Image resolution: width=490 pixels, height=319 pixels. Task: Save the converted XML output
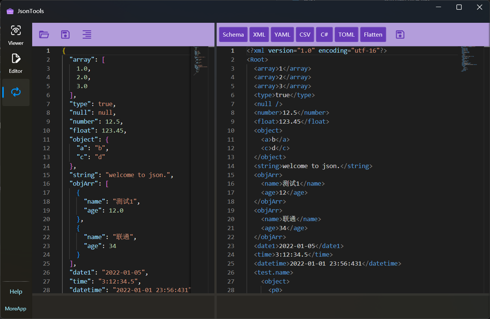(x=400, y=34)
